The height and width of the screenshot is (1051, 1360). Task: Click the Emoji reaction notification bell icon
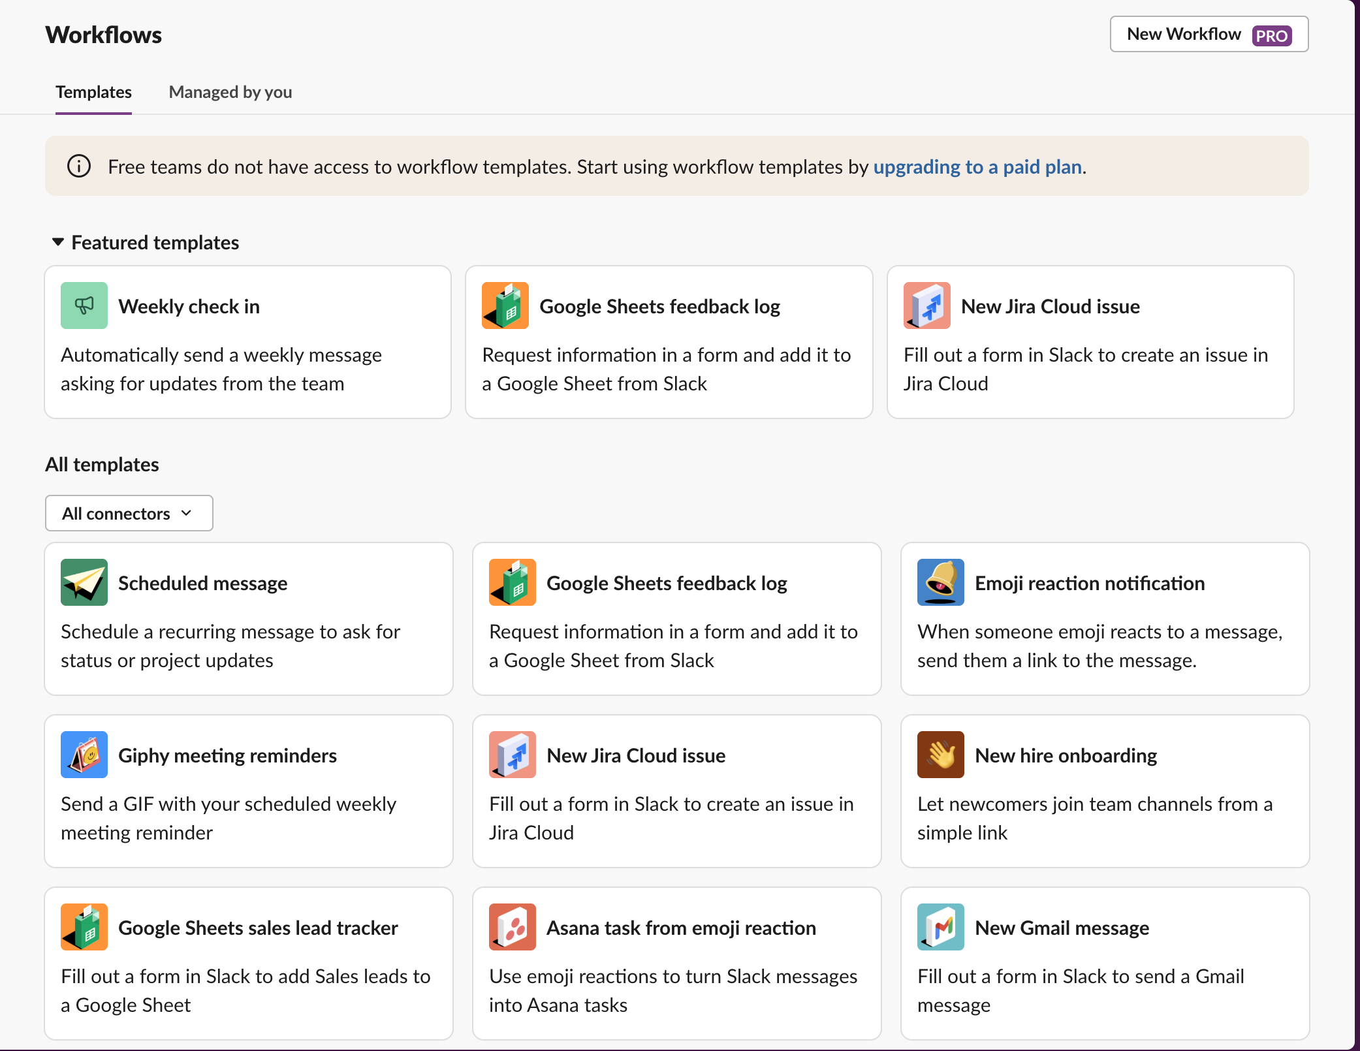[941, 582]
